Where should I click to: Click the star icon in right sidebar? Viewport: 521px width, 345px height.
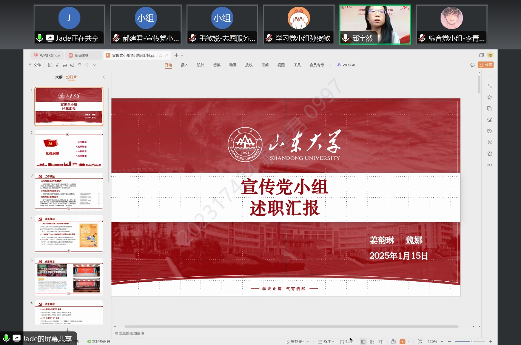(x=490, y=97)
